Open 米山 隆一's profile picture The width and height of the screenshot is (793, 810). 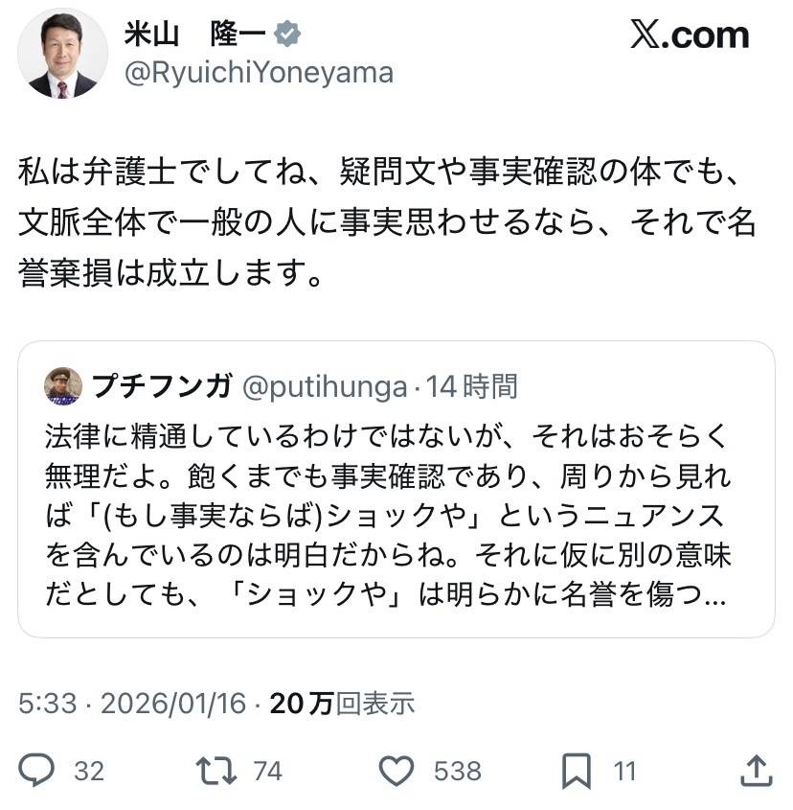[x=62, y=55]
